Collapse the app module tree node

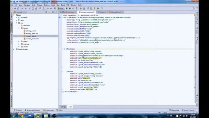(14, 15)
